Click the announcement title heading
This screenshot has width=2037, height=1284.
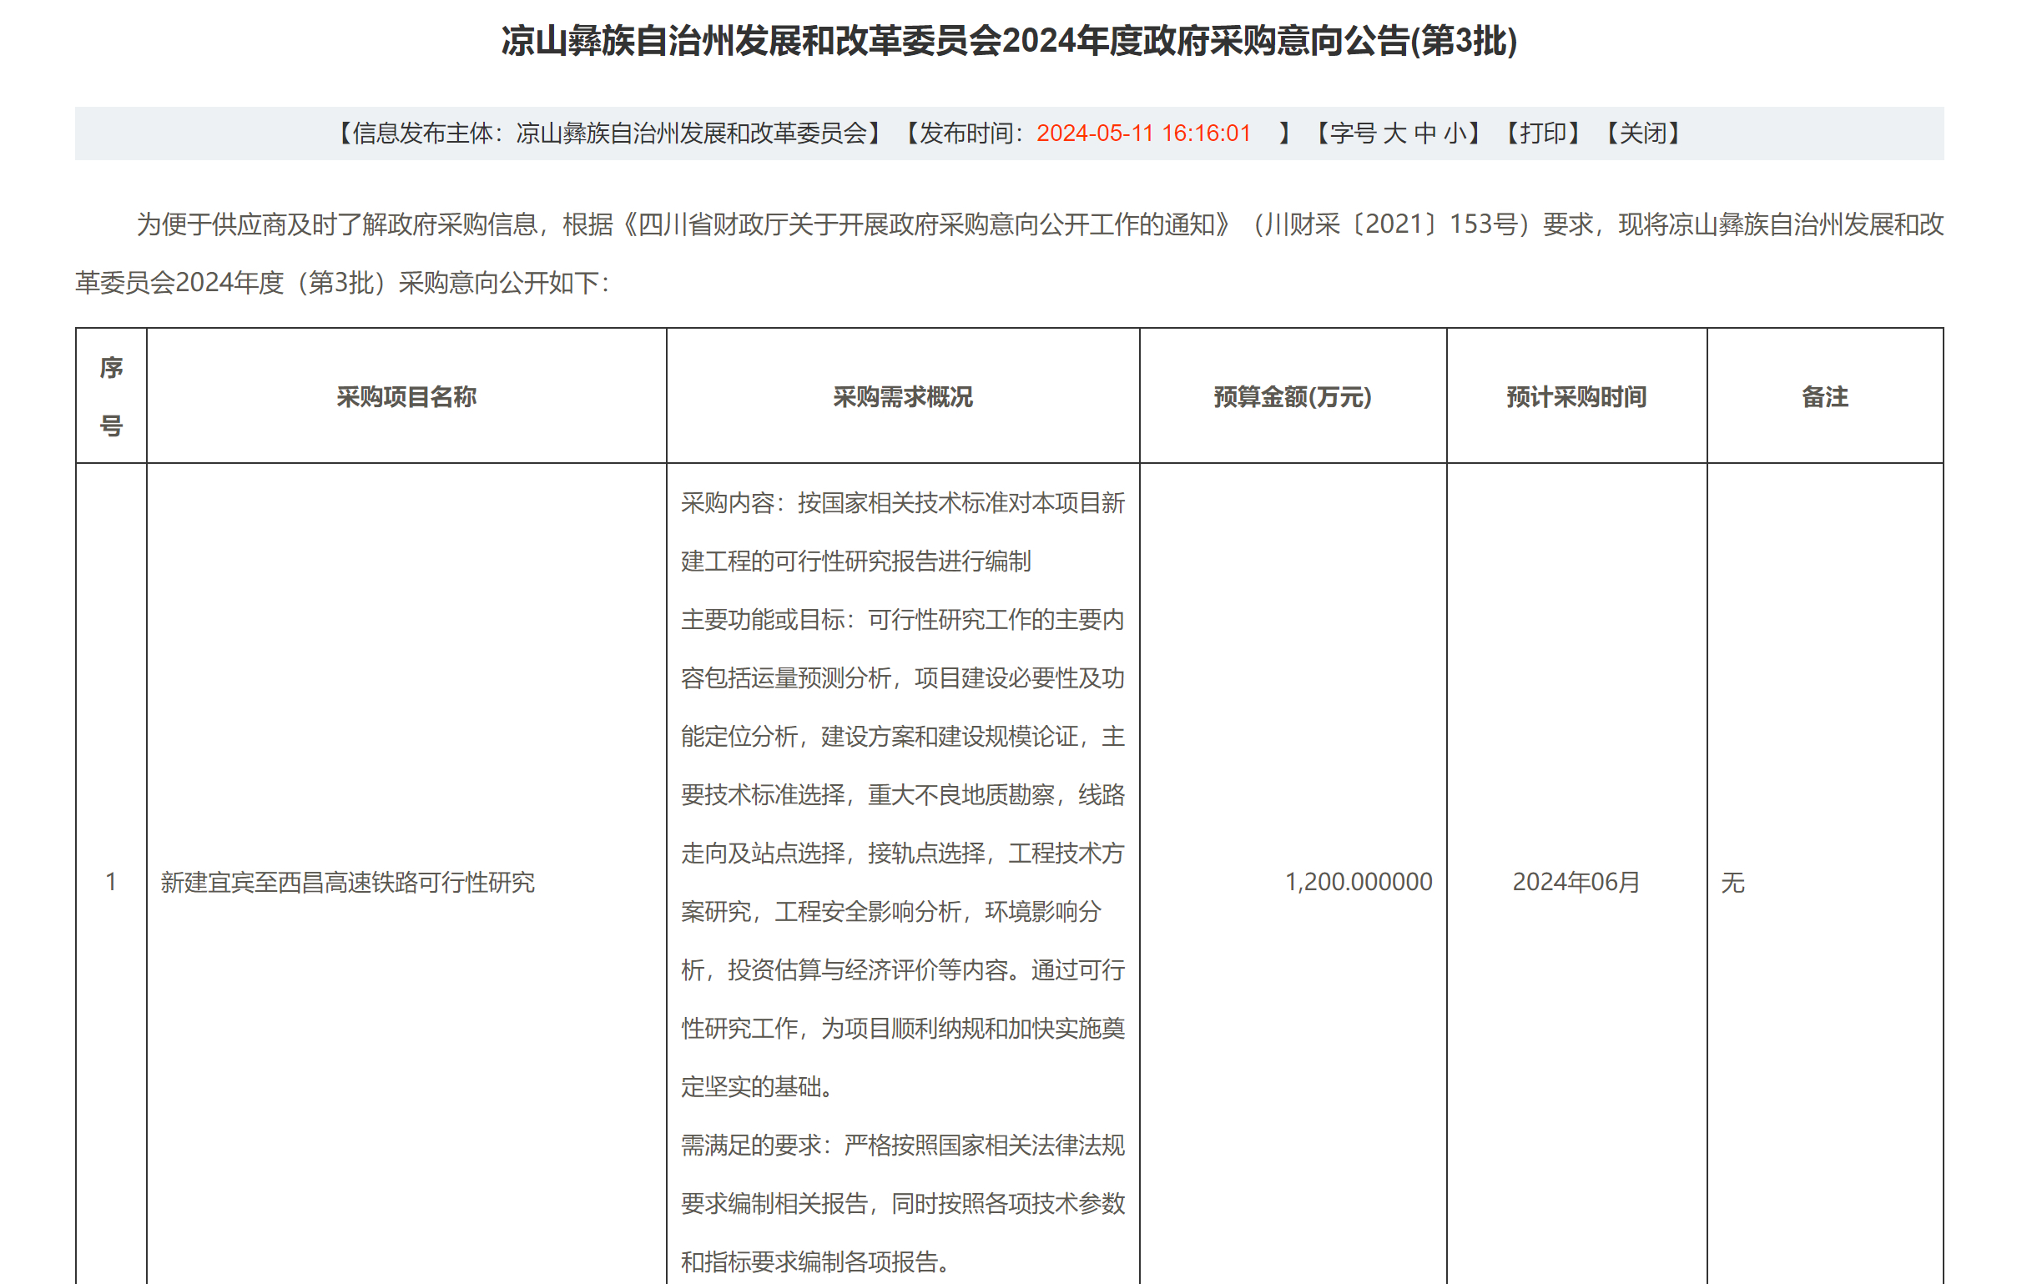coord(1009,41)
